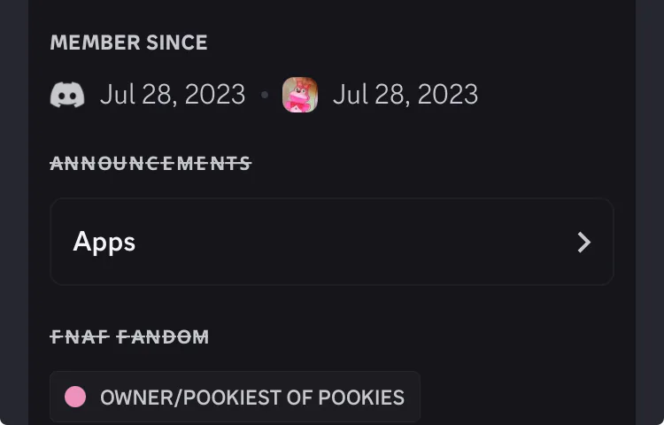
Task: Click the Discord join date Jul 28, 2023
Action: click(172, 95)
